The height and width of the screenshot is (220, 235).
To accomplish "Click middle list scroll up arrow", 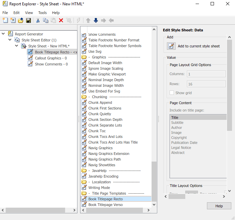I will click(154, 29).
